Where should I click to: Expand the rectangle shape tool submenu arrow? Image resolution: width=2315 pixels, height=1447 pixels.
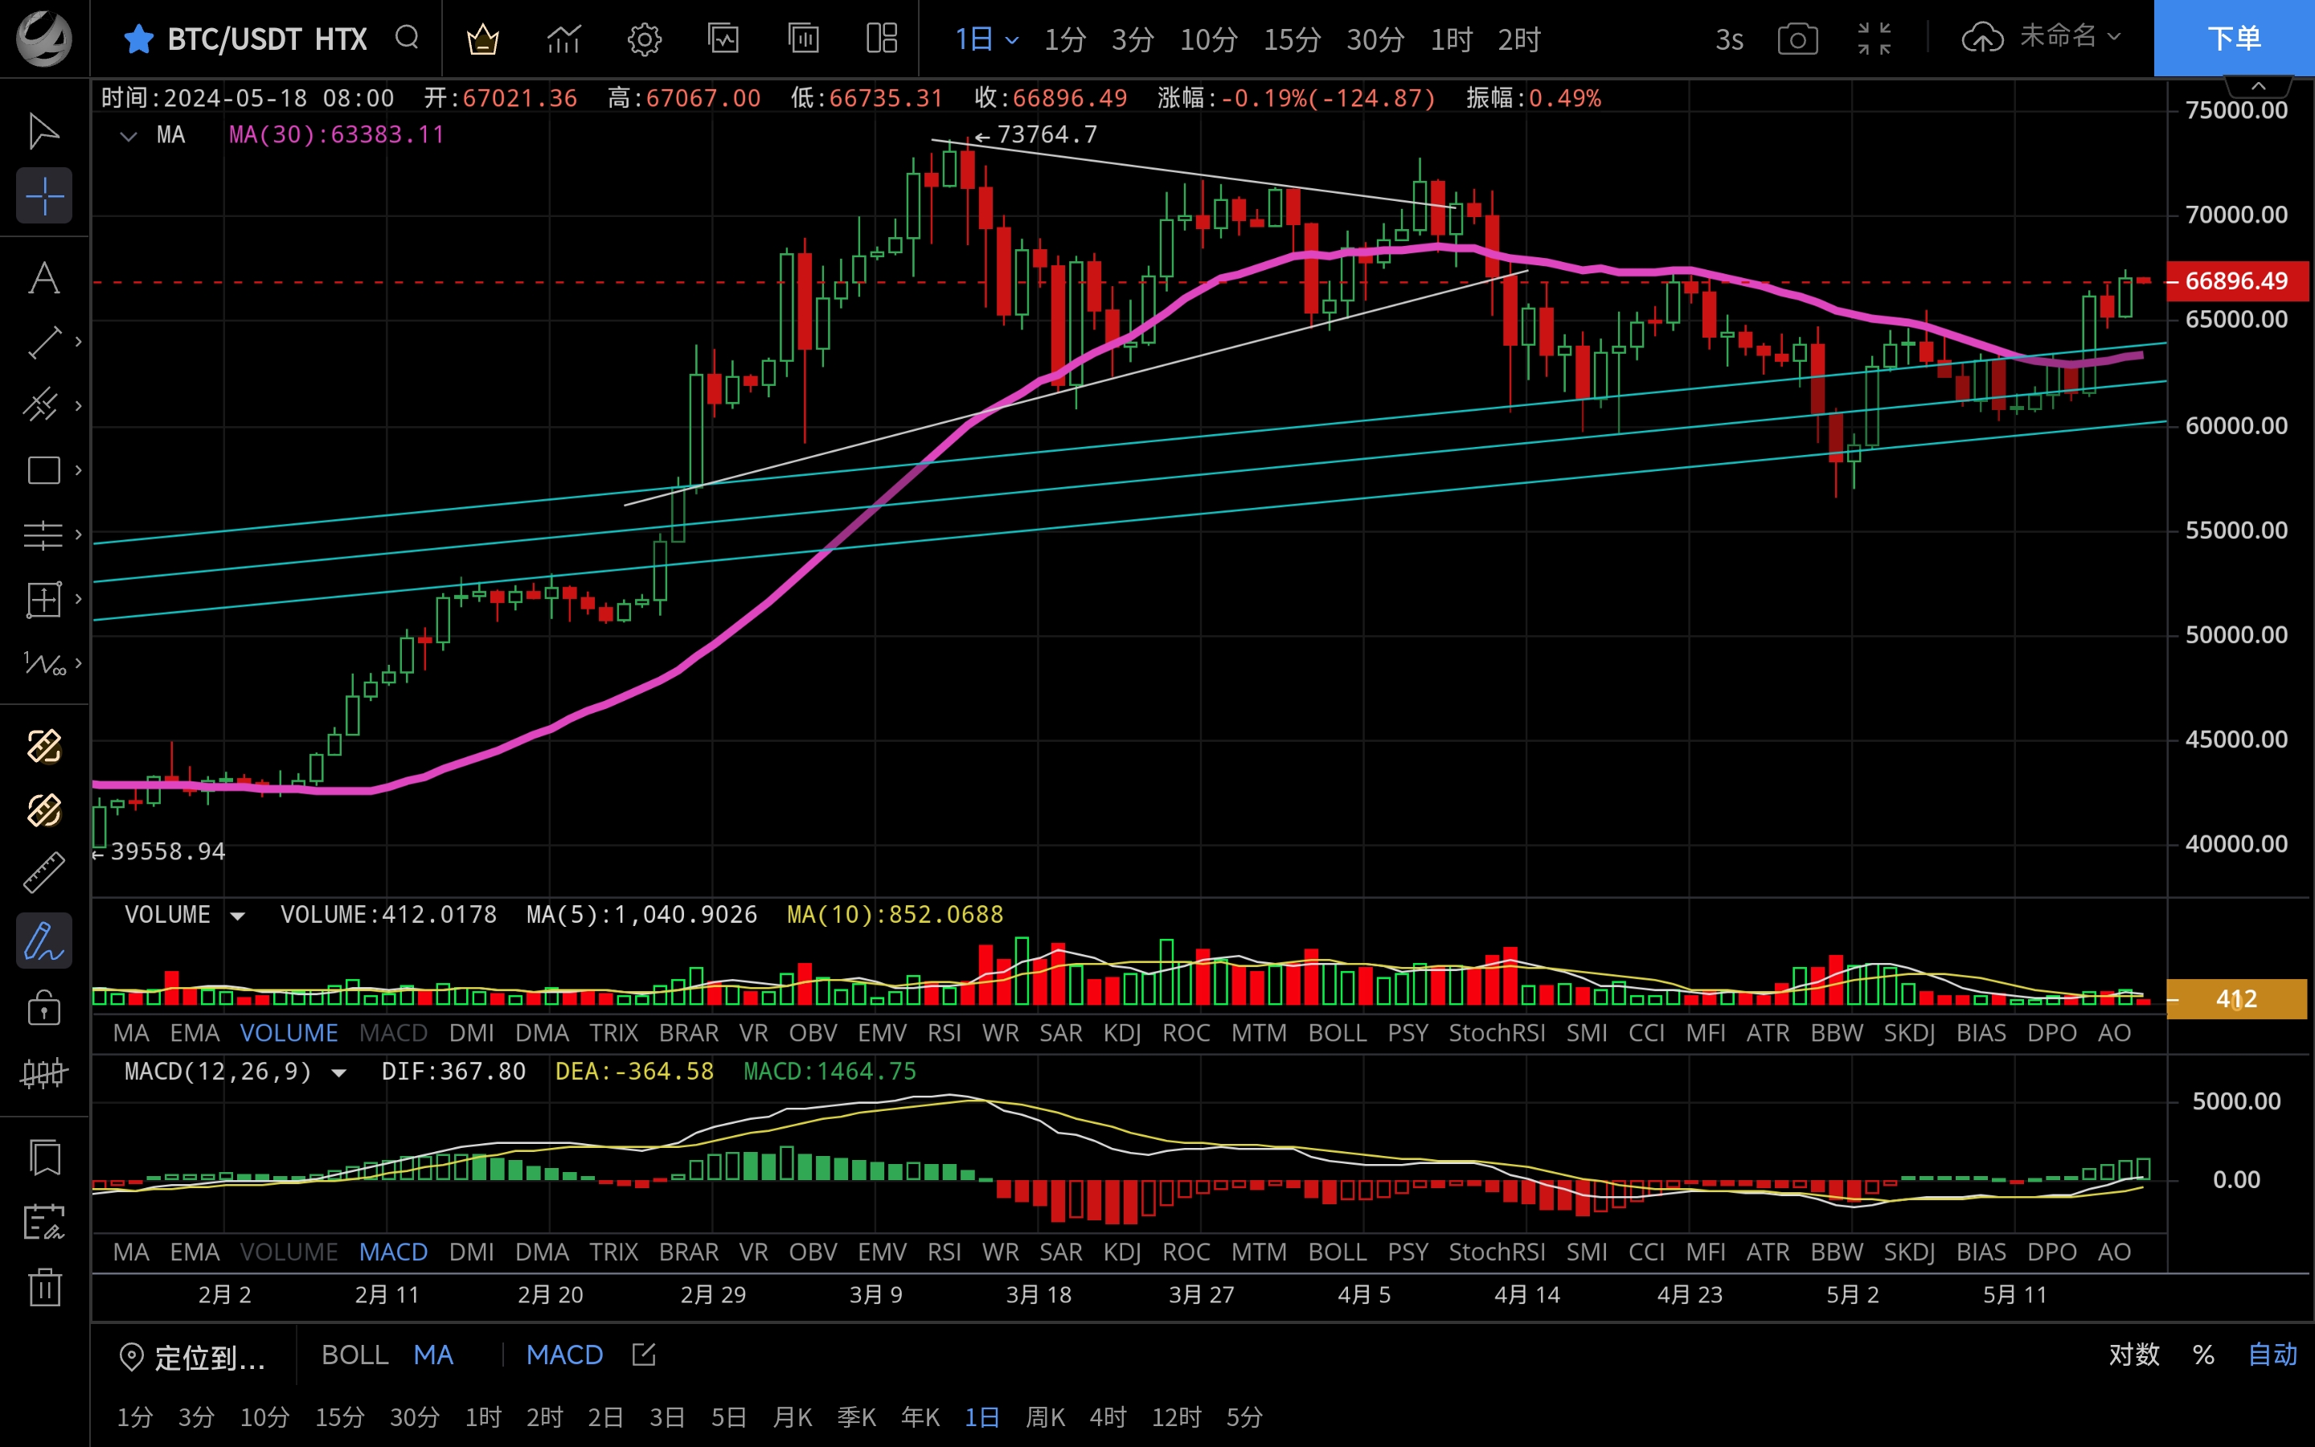point(79,470)
